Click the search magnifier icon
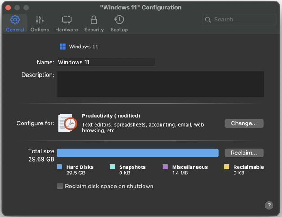 pyautogui.click(x=208, y=20)
